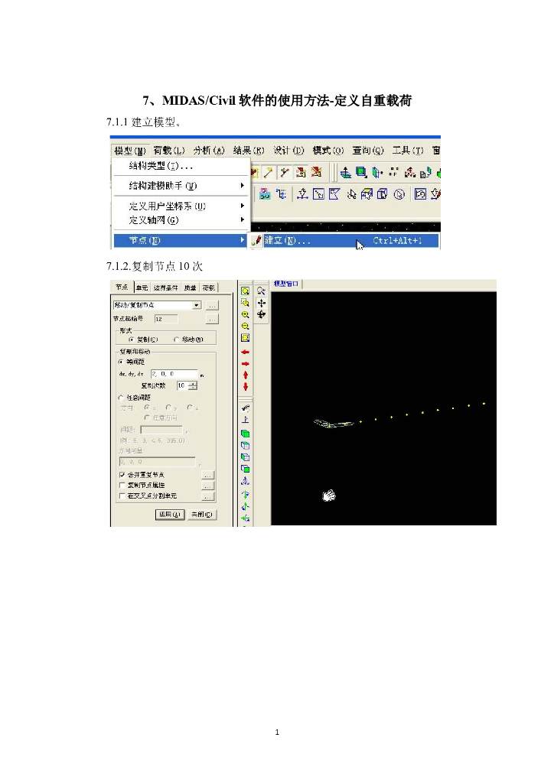This screenshot has width=554, height=783.
Task: Click the green arrow rotate-up icon
Action: [x=246, y=506]
